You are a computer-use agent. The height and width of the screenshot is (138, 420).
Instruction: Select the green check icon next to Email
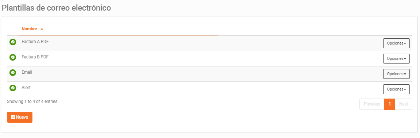click(x=13, y=73)
